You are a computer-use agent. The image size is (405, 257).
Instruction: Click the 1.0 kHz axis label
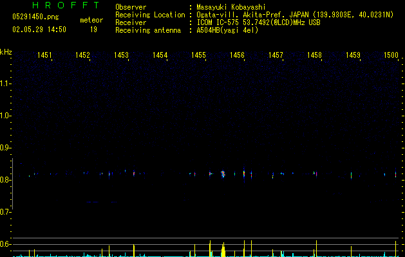pyautogui.click(x=5, y=116)
